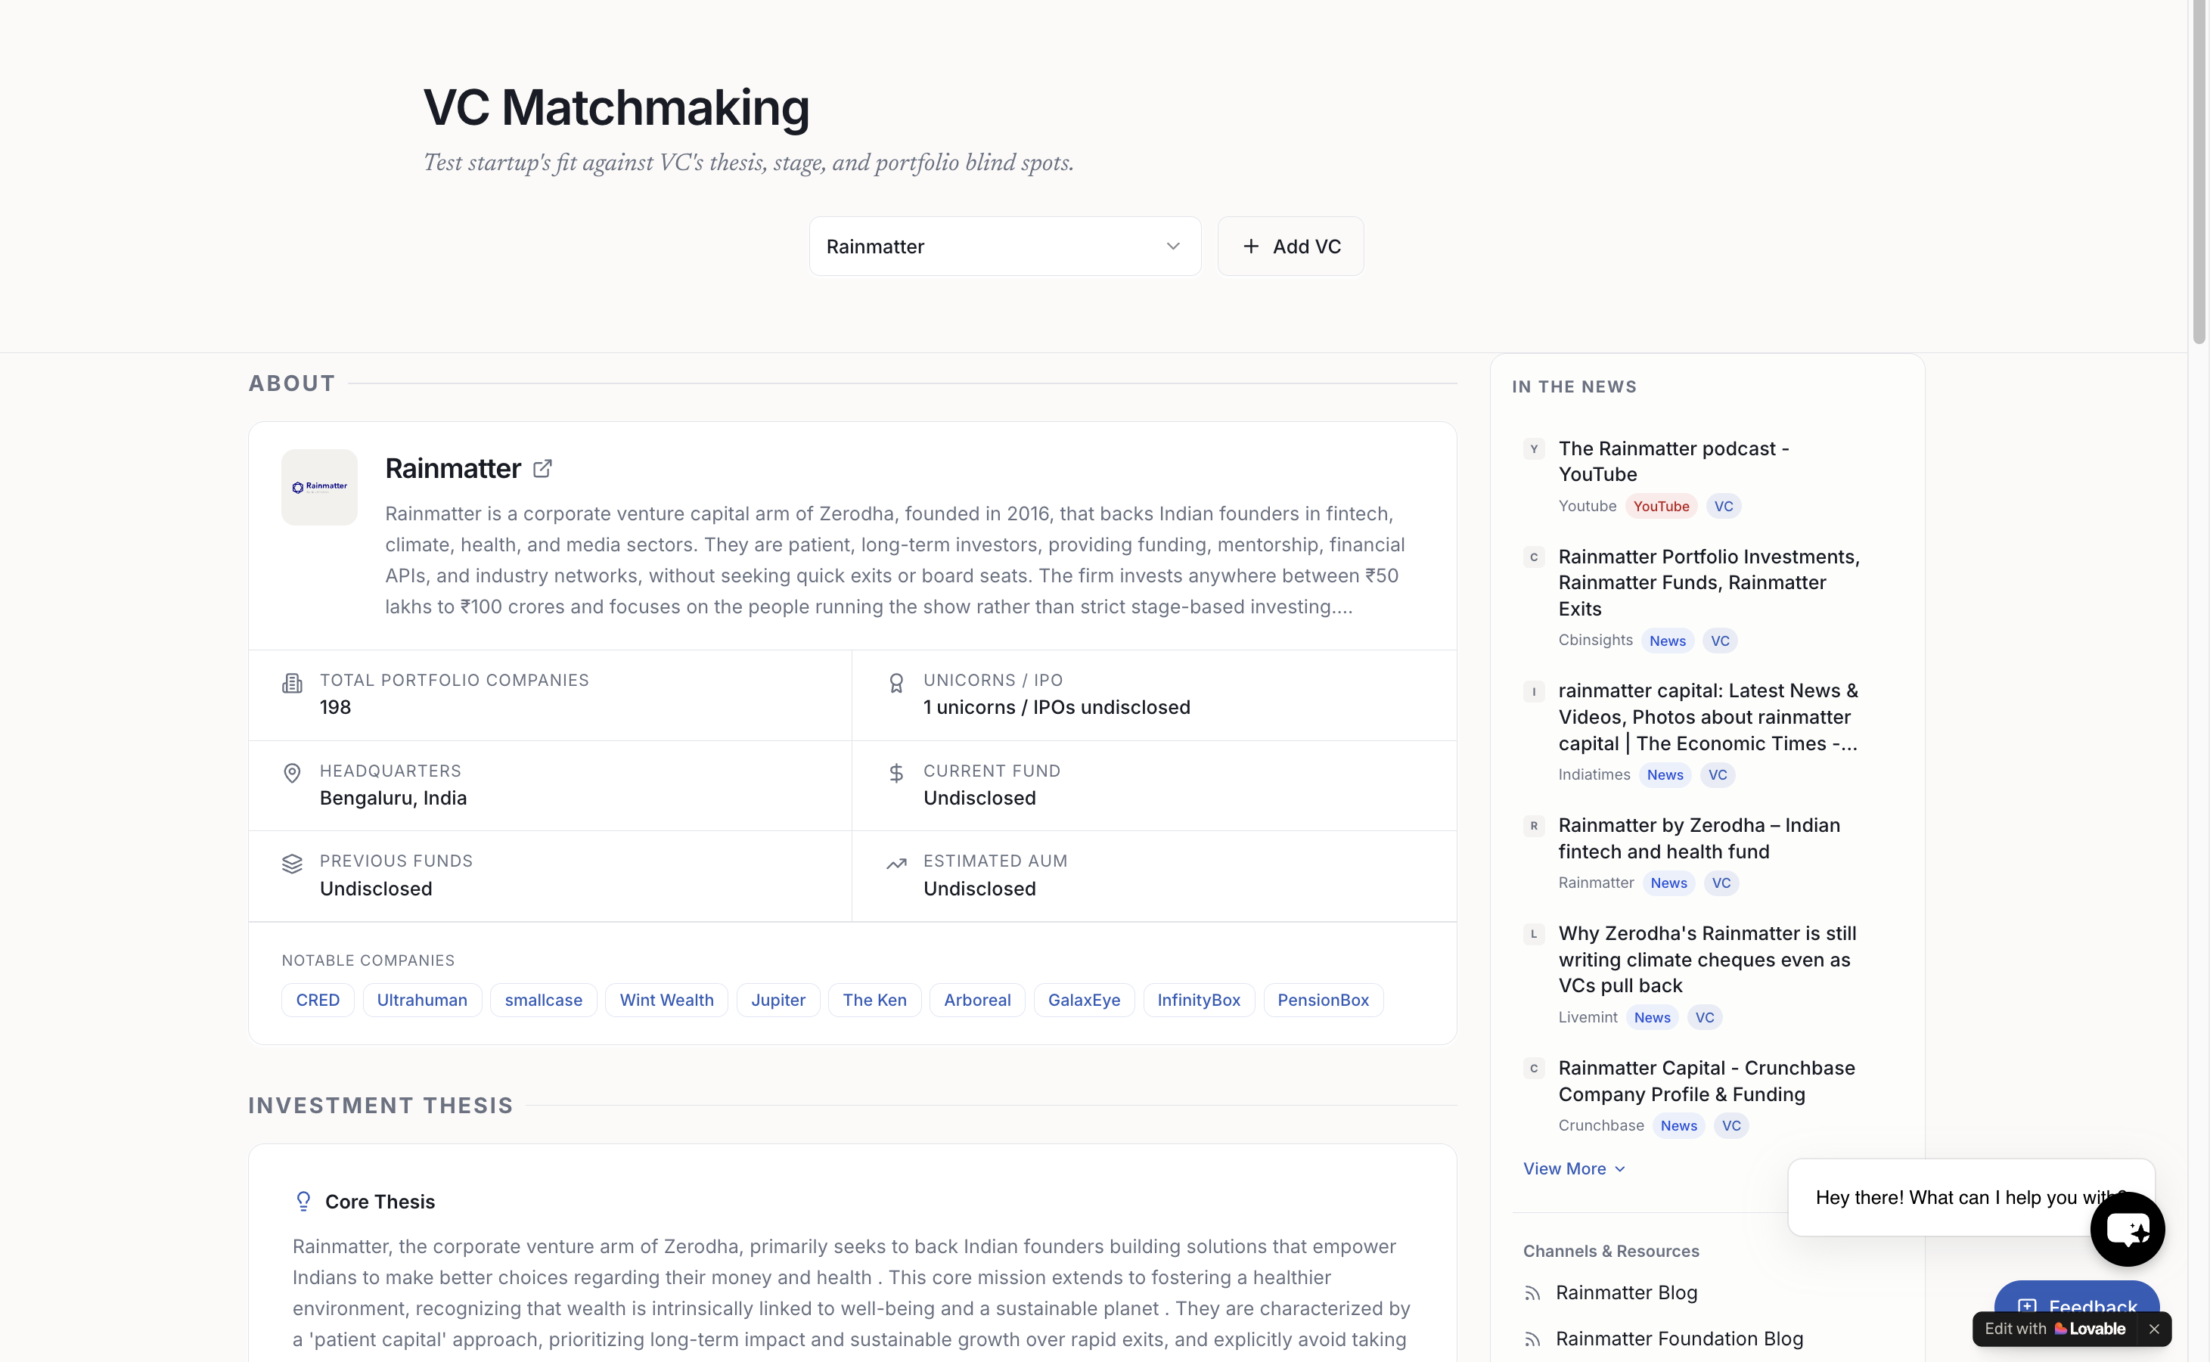Click the VC tag on the Crunchbase news item
Viewport: 2210px width, 1362px height.
(1730, 1125)
